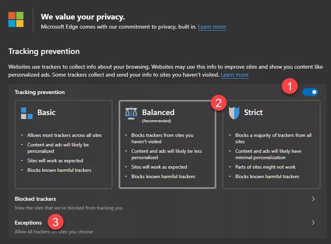This screenshot has width=331, height=244.
Task: Open the Blocked trackers section
Action: [x=35, y=199]
